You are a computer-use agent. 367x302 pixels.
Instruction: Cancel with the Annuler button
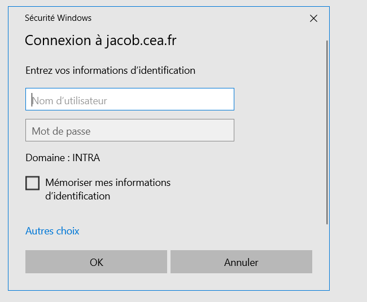[241, 262]
